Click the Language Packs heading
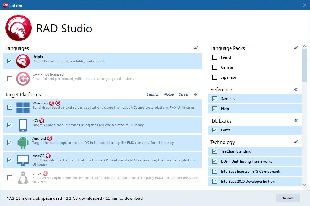 pyautogui.click(x=228, y=48)
